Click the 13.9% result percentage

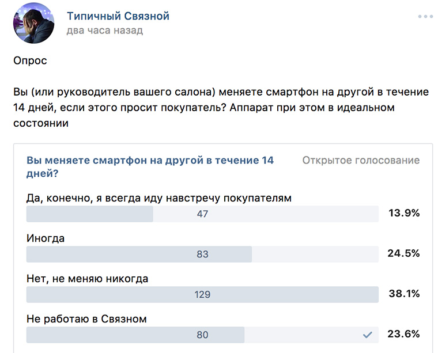pos(403,213)
